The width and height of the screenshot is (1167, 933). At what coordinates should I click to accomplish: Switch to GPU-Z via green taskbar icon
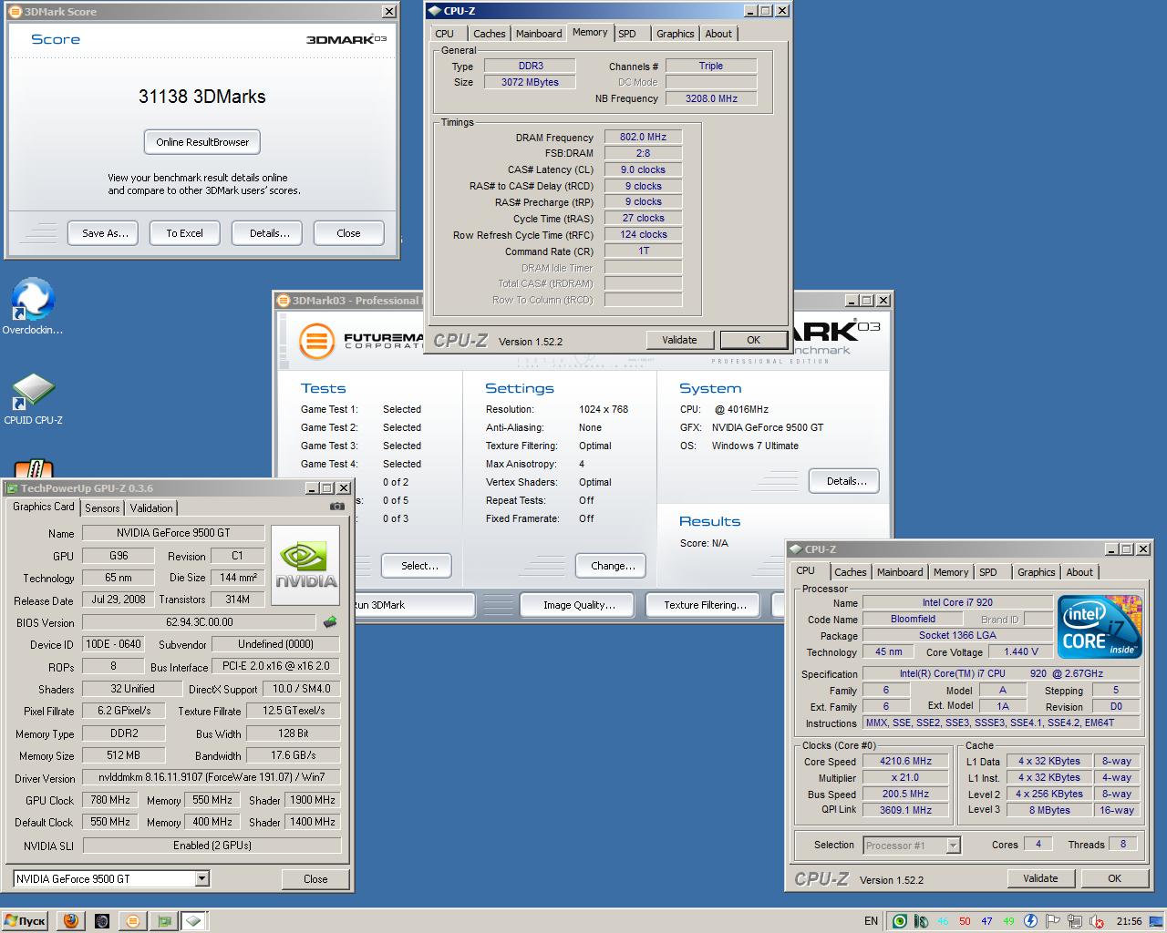(x=164, y=921)
